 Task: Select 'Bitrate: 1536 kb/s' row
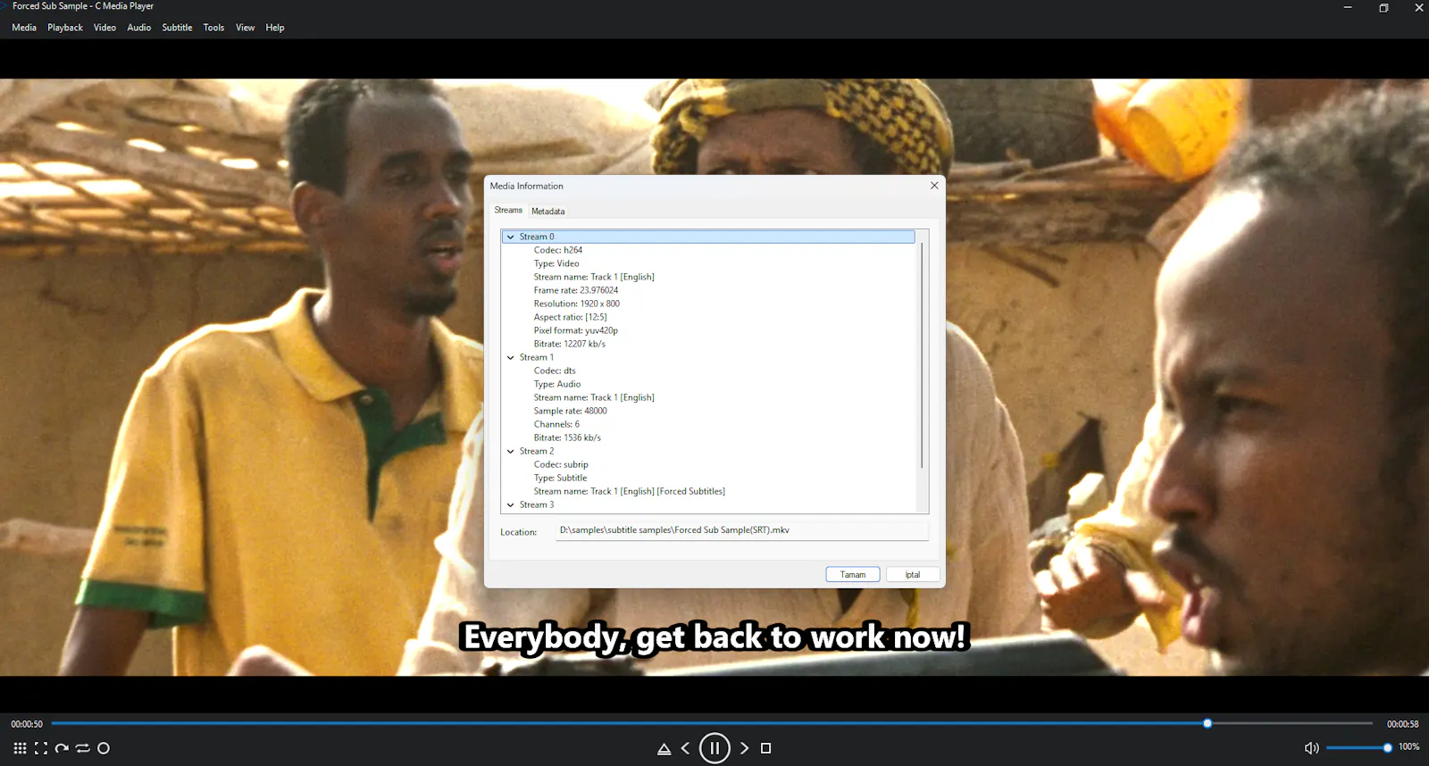click(567, 437)
